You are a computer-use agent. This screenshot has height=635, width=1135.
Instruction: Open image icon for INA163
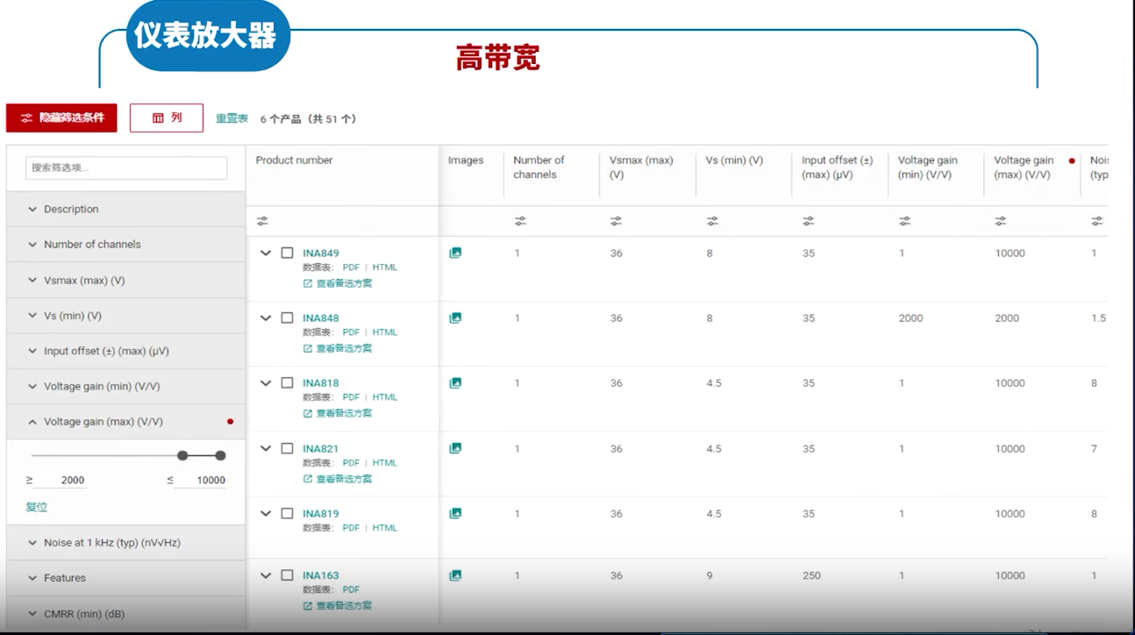pos(455,575)
